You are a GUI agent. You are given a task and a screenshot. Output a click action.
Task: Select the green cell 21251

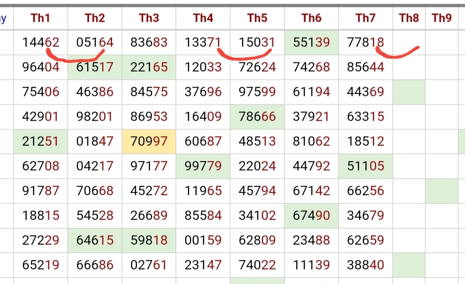point(41,141)
